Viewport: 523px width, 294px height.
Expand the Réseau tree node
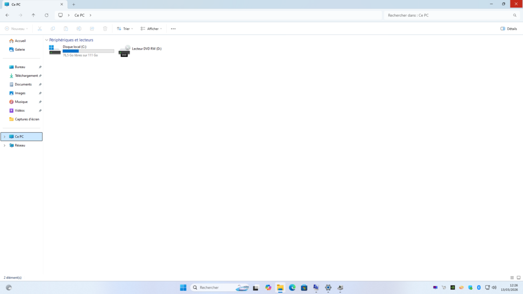coord(4,145)
